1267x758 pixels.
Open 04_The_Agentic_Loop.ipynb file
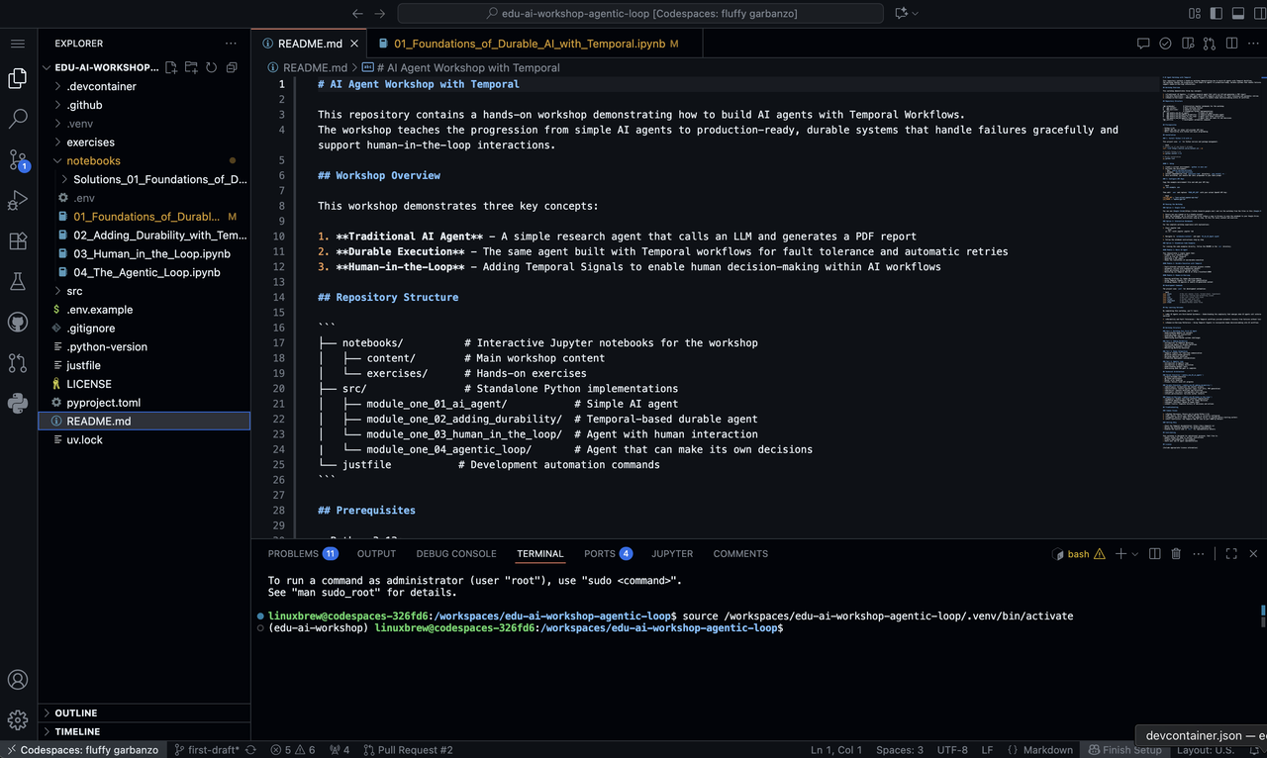coord(145,272)
